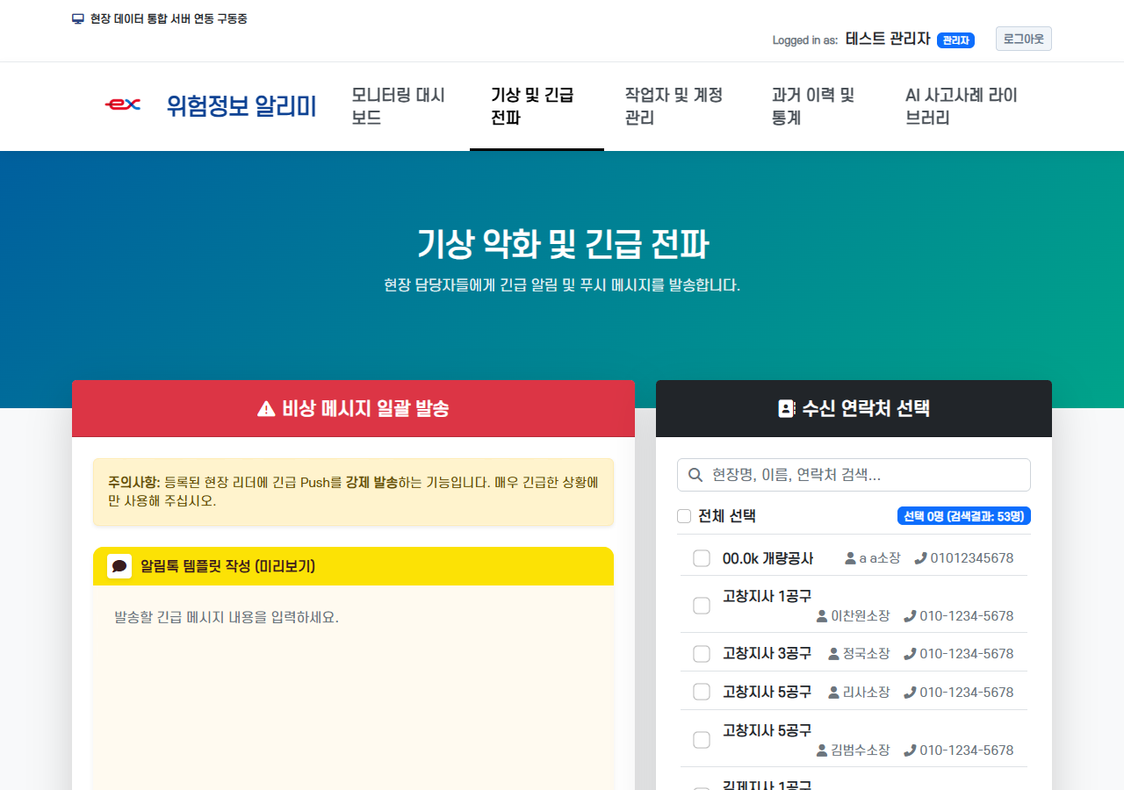Check the 00.0k 개량공사 checkbox

point(702,558)
